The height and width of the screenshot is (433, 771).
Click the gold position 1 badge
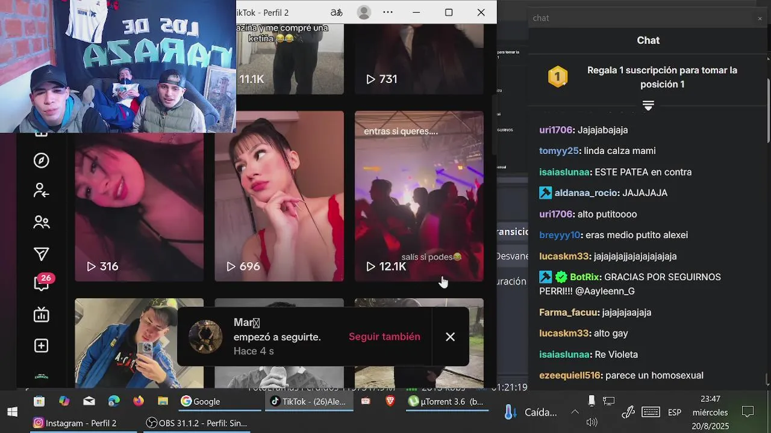coord(558,77)
